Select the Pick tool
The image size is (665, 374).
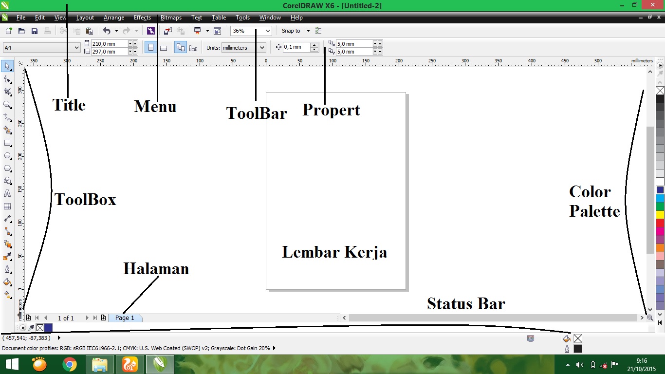click(x=7, y=66)
